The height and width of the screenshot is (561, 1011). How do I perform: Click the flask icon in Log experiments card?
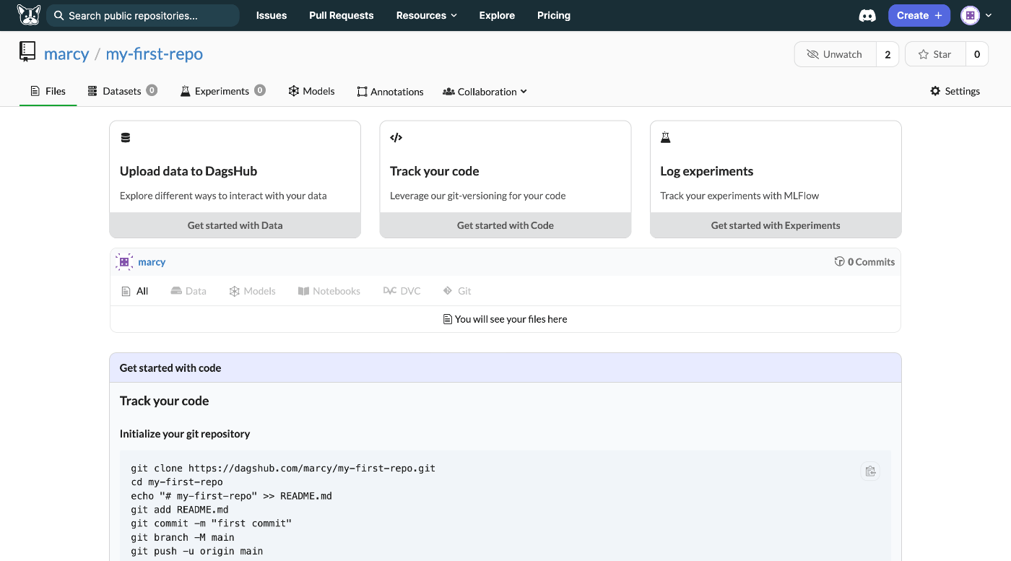coord(666,138)
